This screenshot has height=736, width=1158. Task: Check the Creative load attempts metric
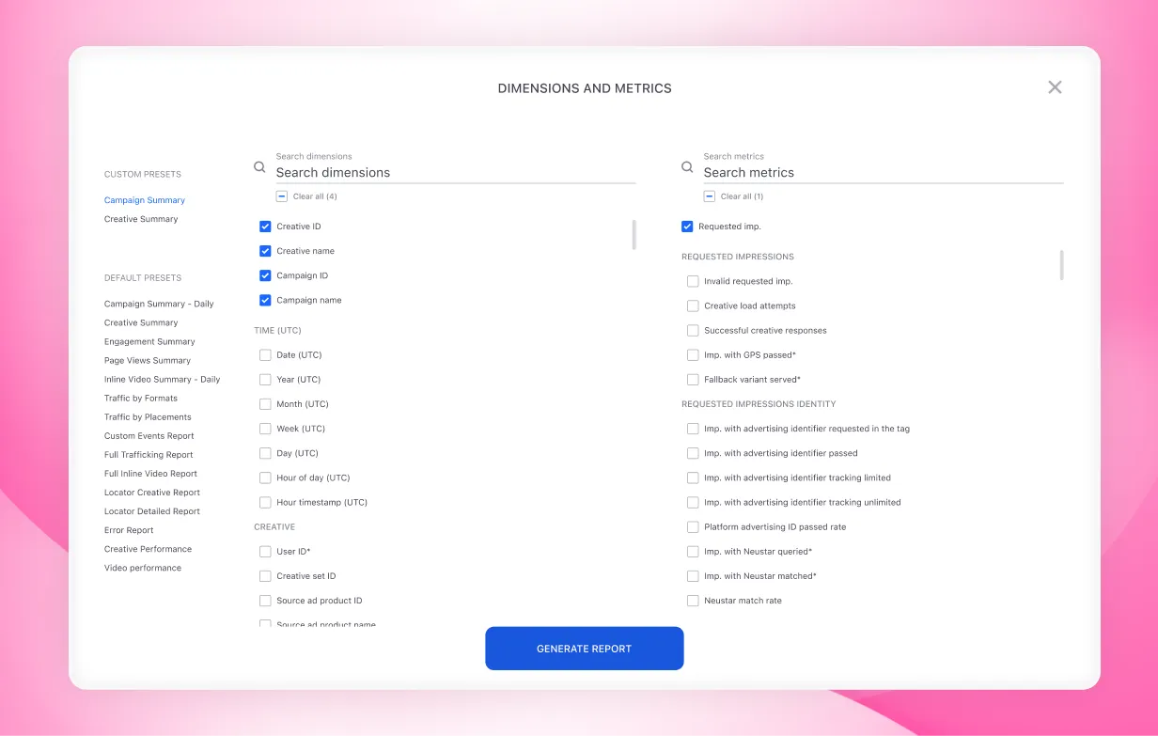click(x=693, y=305)
